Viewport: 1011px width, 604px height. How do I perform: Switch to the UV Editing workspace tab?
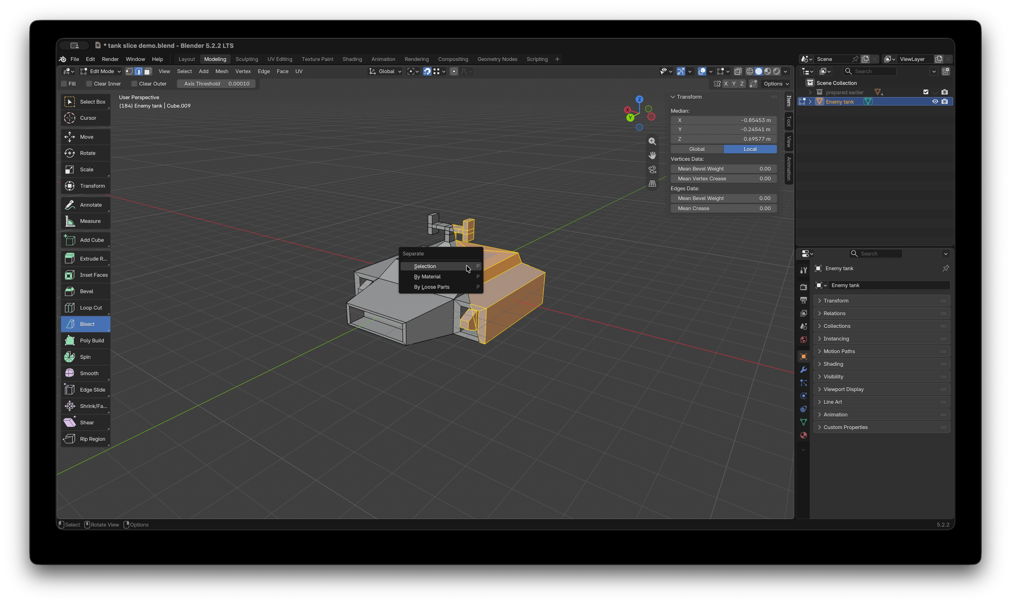coord(280,59)
